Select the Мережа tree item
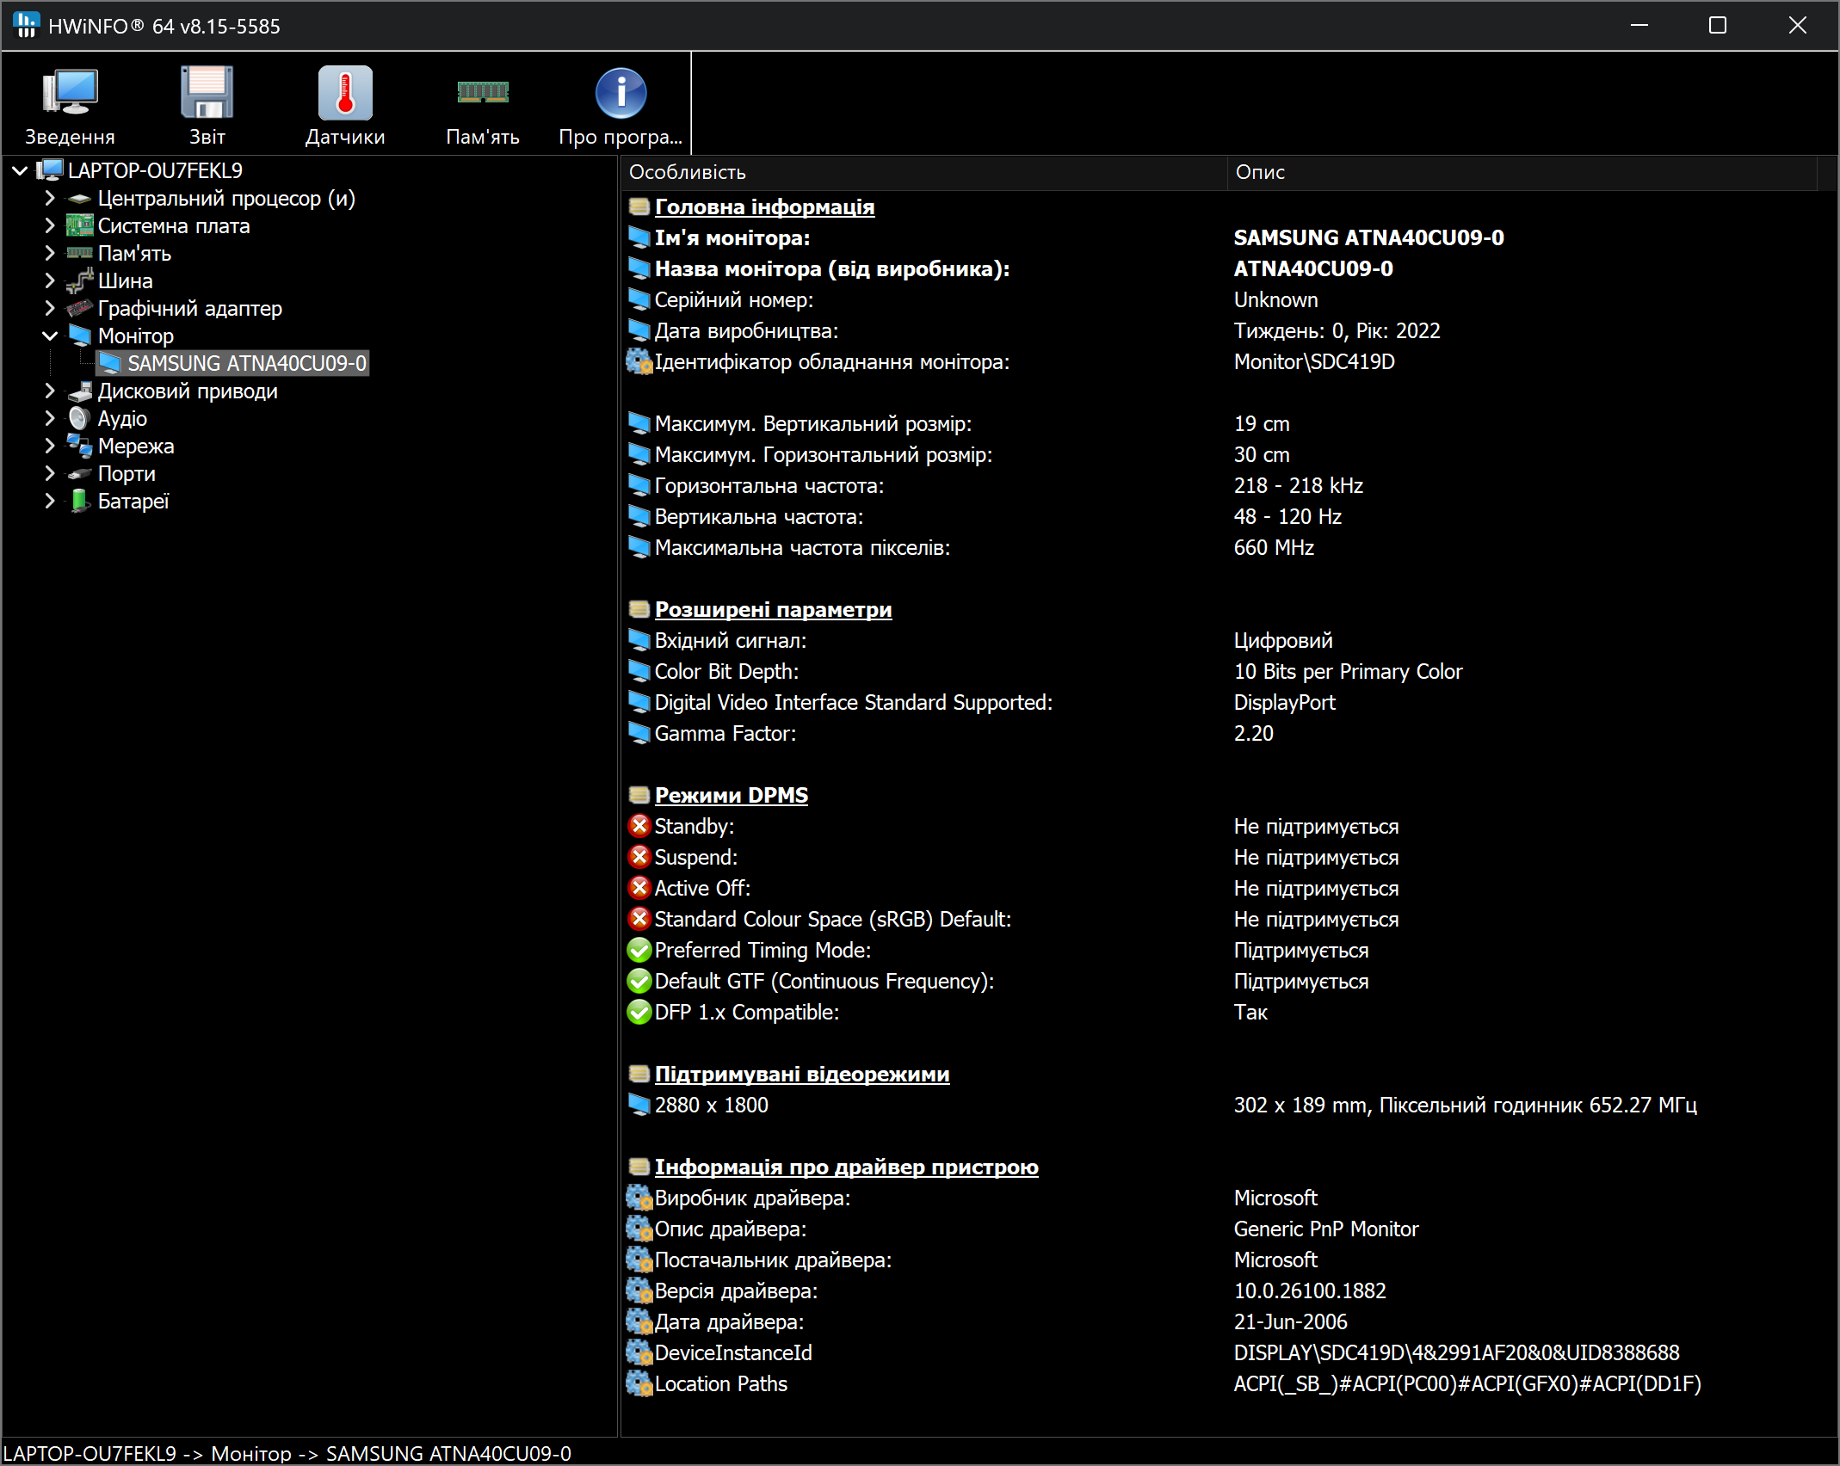This screenshot has width=1840, height=1466. [x=135, y=447]
